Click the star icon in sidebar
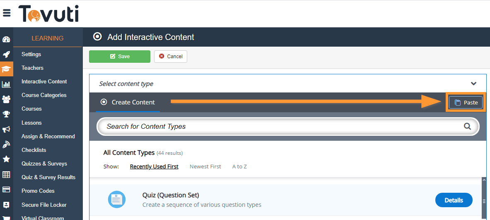The width and height of the screenshot is (490, 220). point(6,159)
